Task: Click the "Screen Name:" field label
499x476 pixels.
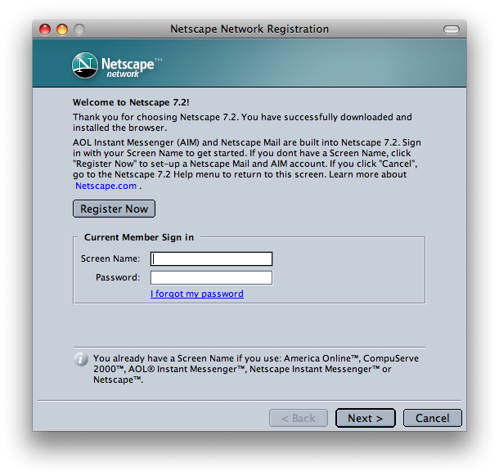Action: pos(110,258)
